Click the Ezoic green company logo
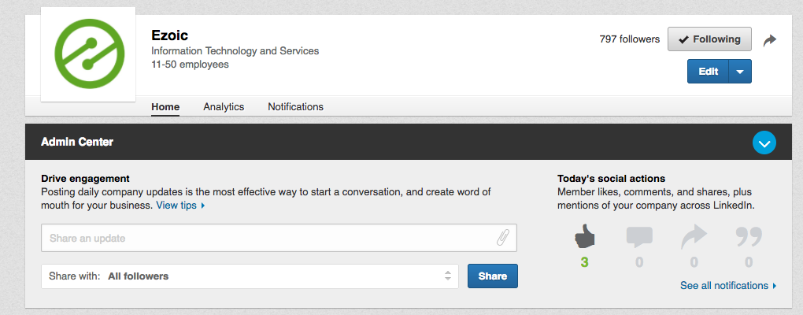The width and height of the screenshot is (803, 315). tap(88, 54)
